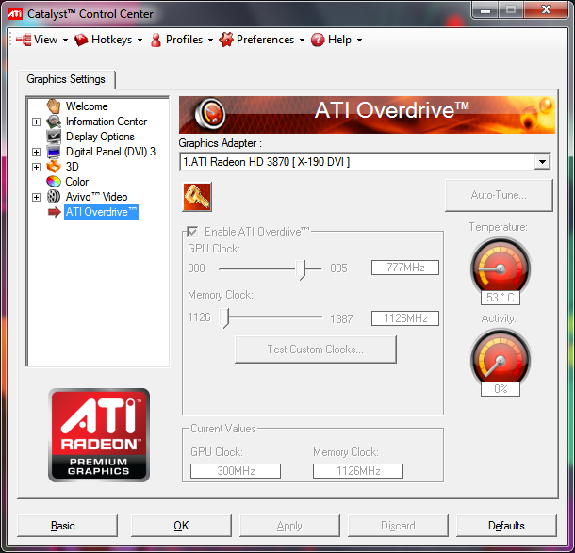Click the Memory Clock slider handle
The width and height of the screenshot is (575, 553).
tap(224, 317)
